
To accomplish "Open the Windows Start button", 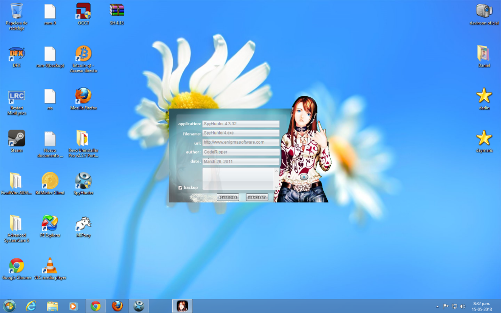I will click(9, 306).
